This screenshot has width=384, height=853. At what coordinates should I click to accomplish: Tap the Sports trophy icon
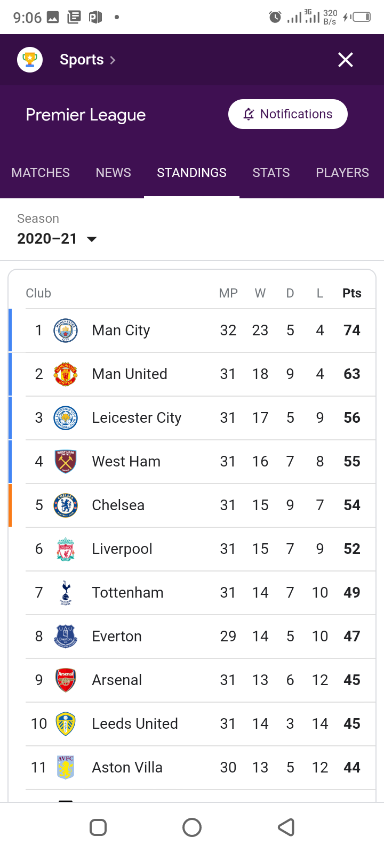(30, 60)
